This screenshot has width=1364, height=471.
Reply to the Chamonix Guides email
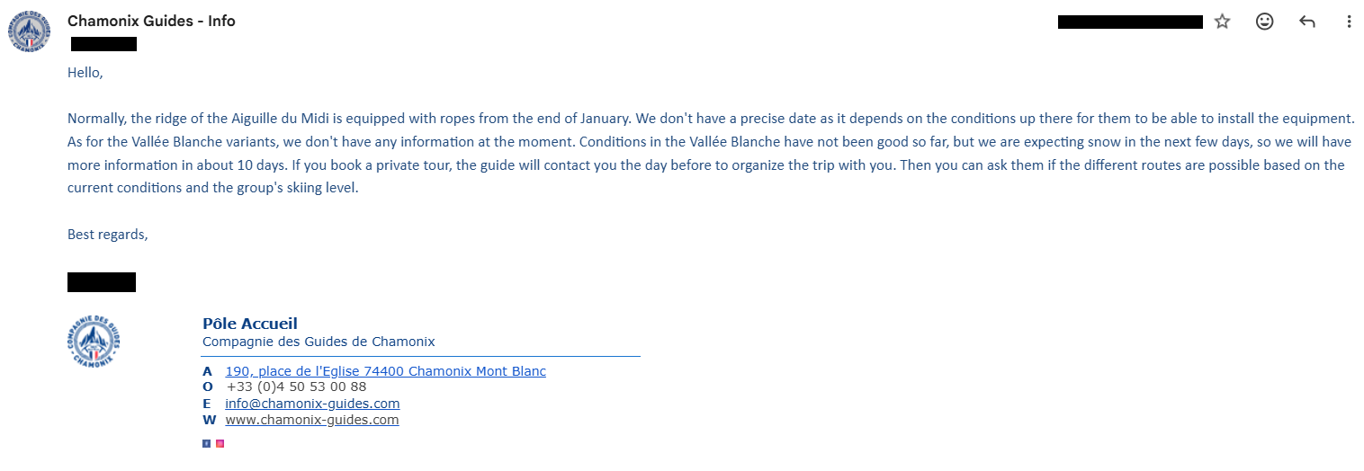1307,22
